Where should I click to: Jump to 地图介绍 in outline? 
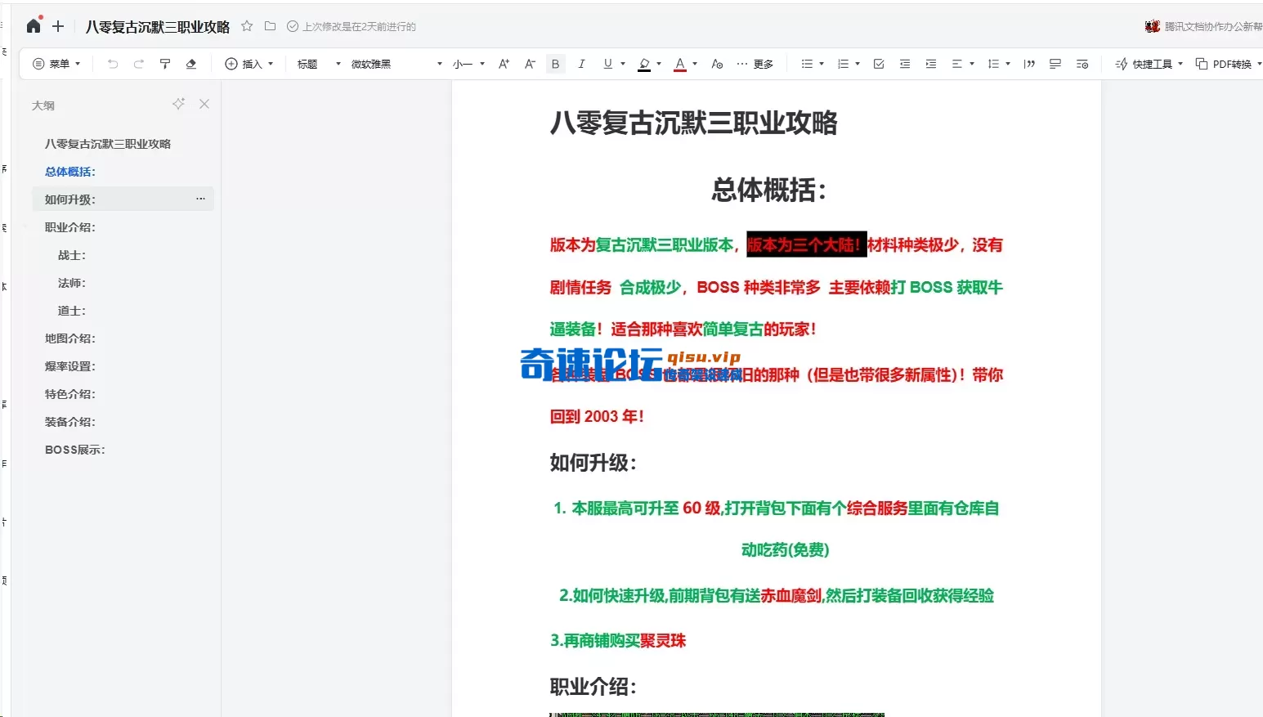[x=70, y=338]
